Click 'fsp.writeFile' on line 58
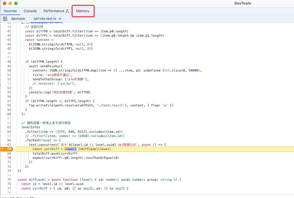 point(41,105)
